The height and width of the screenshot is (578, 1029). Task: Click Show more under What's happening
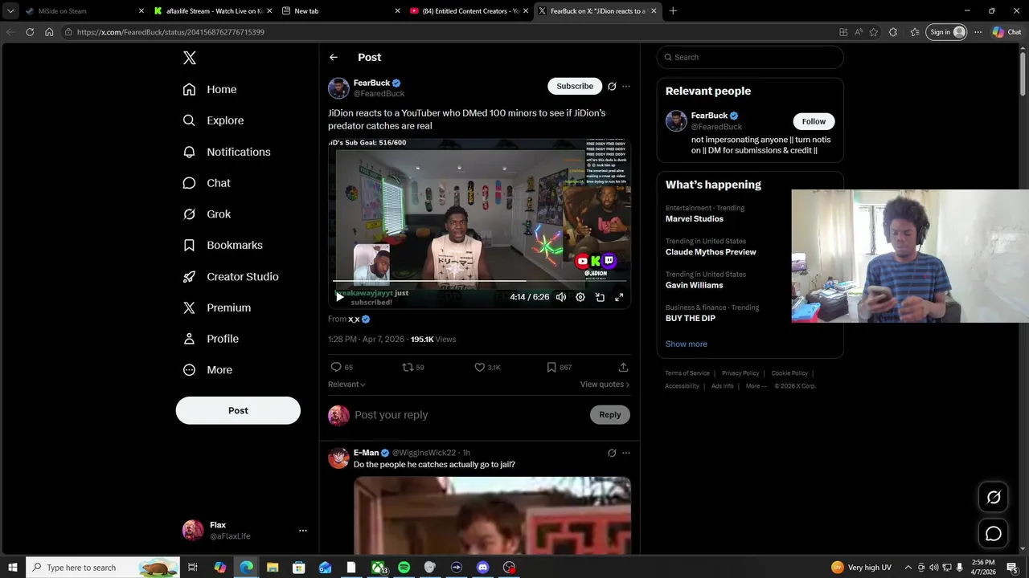[686, 344]
